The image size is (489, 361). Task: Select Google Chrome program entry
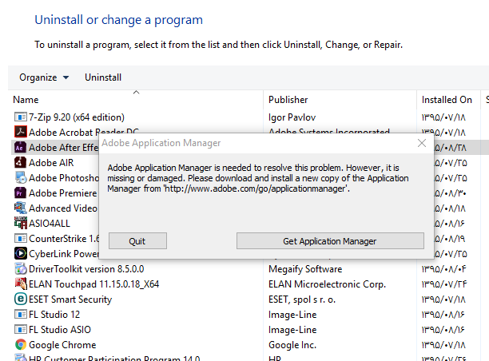[62, 345]
